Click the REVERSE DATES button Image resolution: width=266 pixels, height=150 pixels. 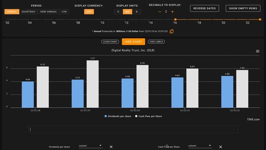(x=204, y=8)
